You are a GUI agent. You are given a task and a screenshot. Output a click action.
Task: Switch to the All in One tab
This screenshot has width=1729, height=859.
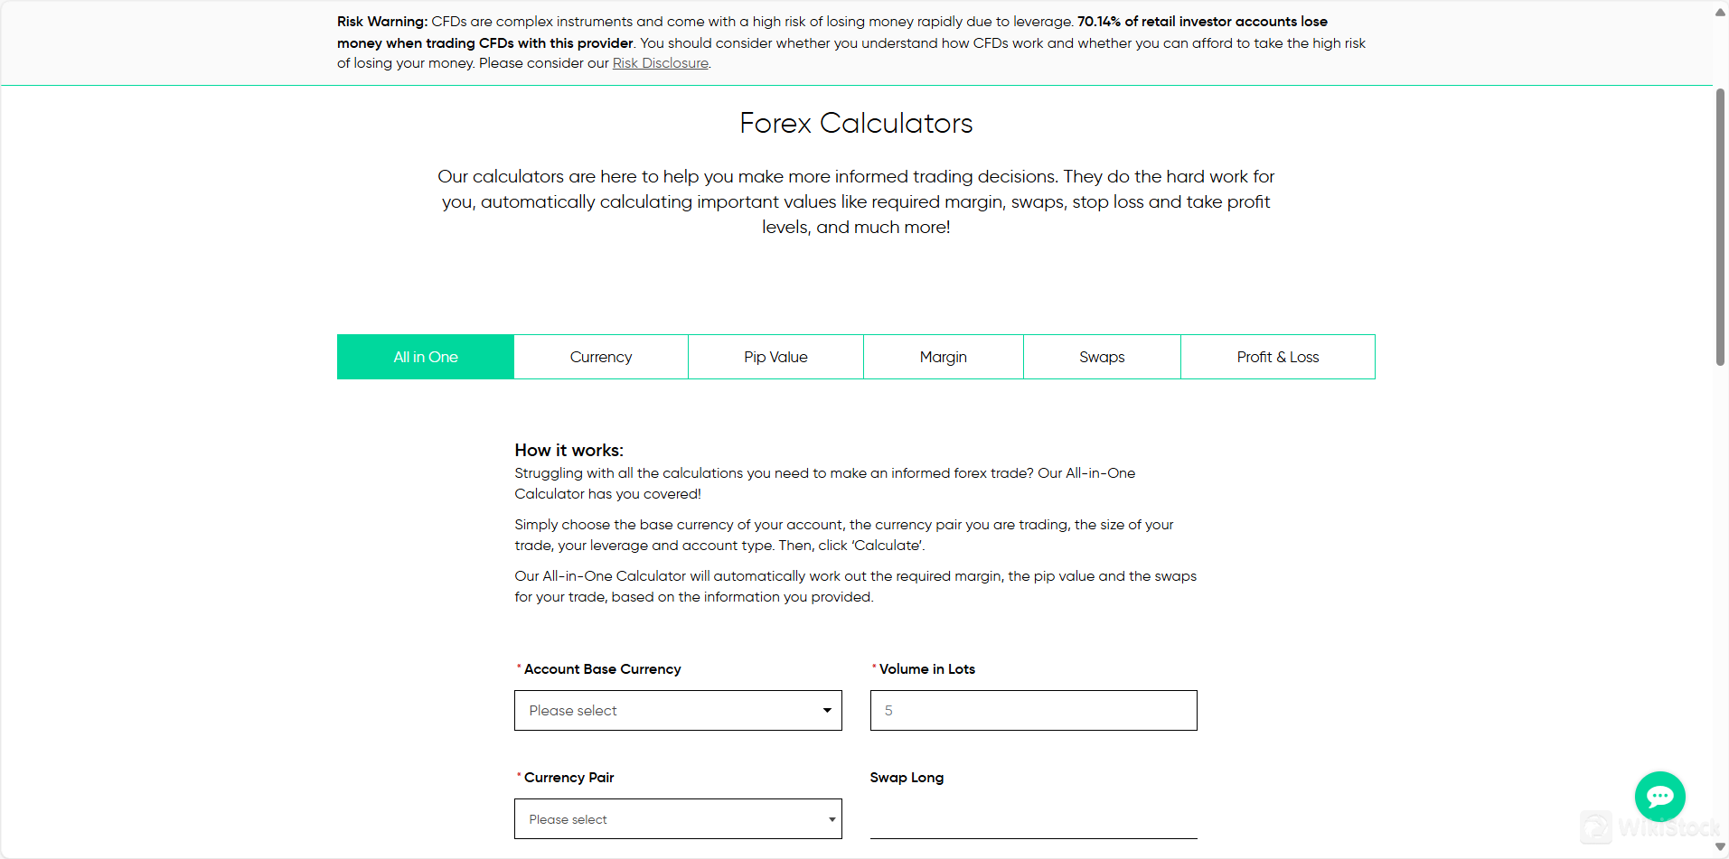click(426, 357)
